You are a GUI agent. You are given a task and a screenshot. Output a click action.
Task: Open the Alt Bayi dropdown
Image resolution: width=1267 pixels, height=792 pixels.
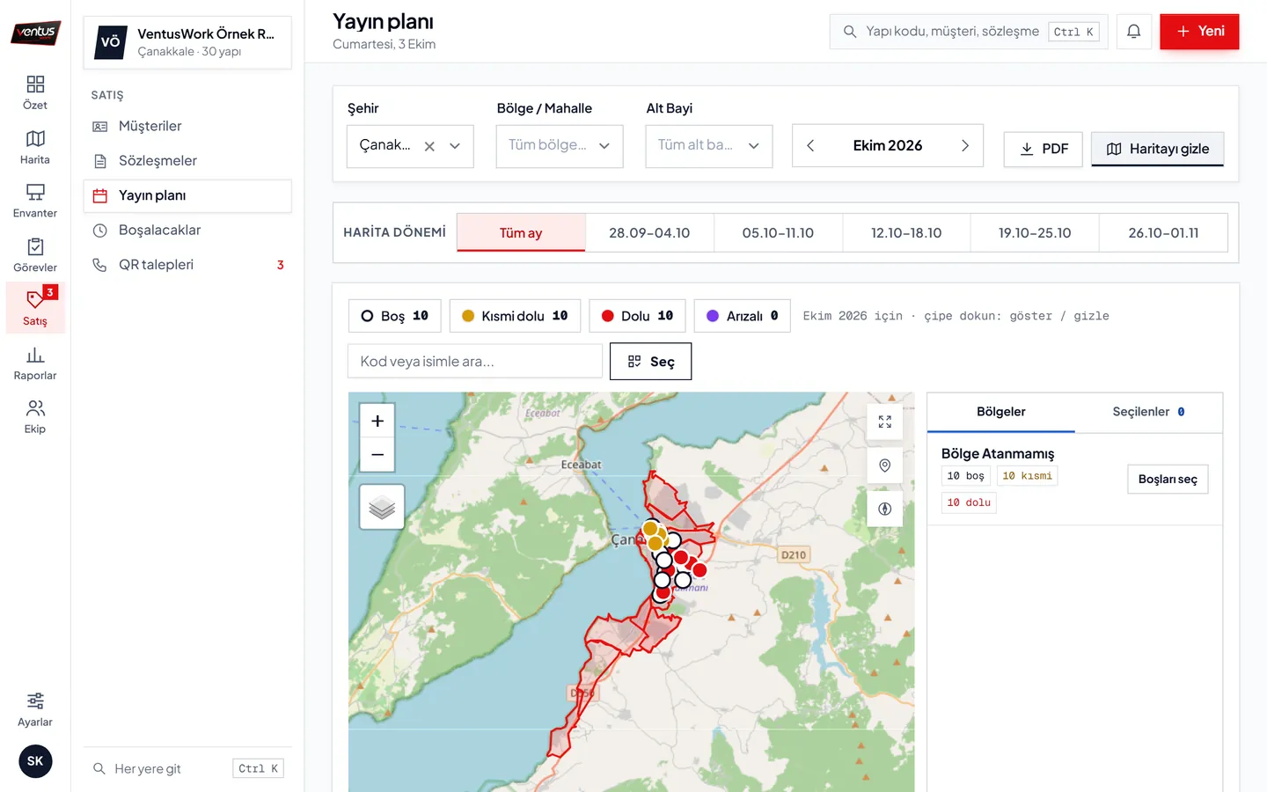coord(709,146)
